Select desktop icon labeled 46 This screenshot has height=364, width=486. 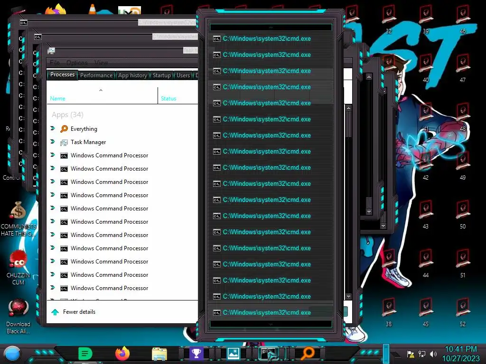pyautogui.click(x=463, y=18)
